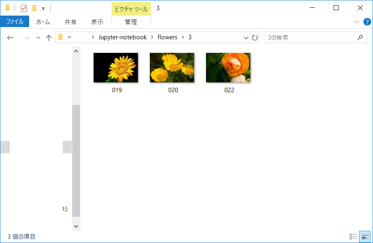Go back with the left arrow button
373x243 pixels.
[x=10, y=38]
